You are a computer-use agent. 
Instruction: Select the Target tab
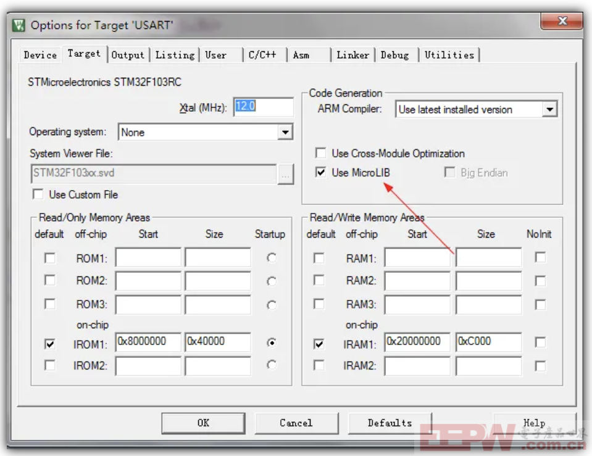point(84,54)
